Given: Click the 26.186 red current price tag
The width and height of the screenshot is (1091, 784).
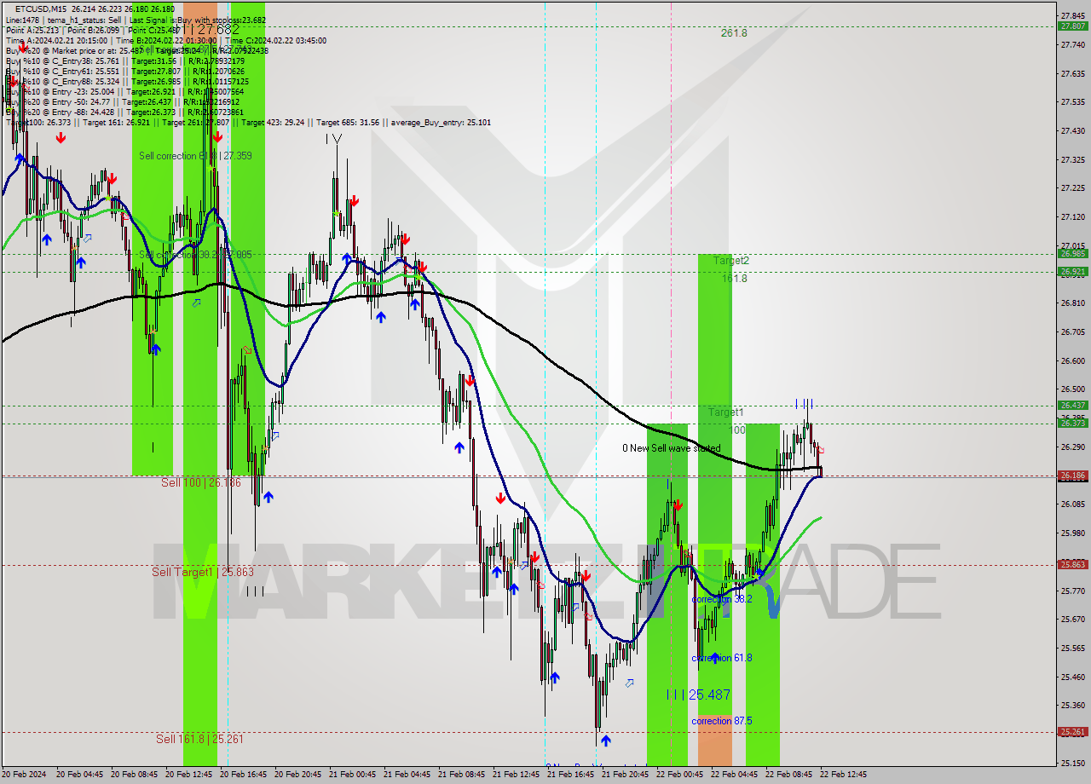Looking at the screenshot, I should point(1073,476).
